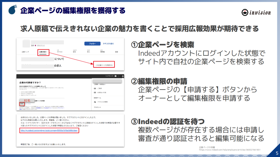This screenshot has width=280, height=157.
Task: Click the キャンセル link
Action: pos(28,104)
